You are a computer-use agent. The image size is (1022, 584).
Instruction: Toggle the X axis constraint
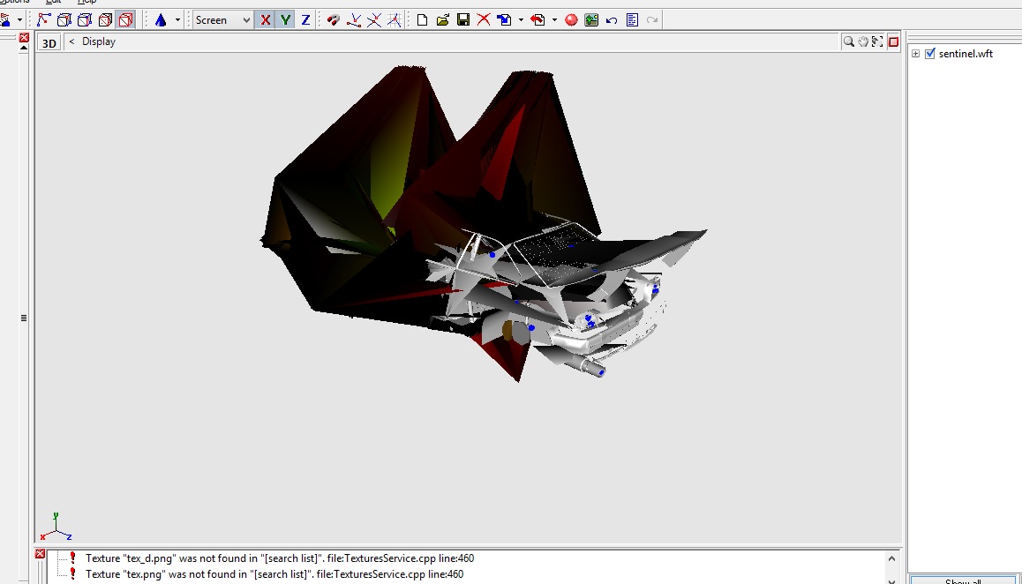click(266, 20)
